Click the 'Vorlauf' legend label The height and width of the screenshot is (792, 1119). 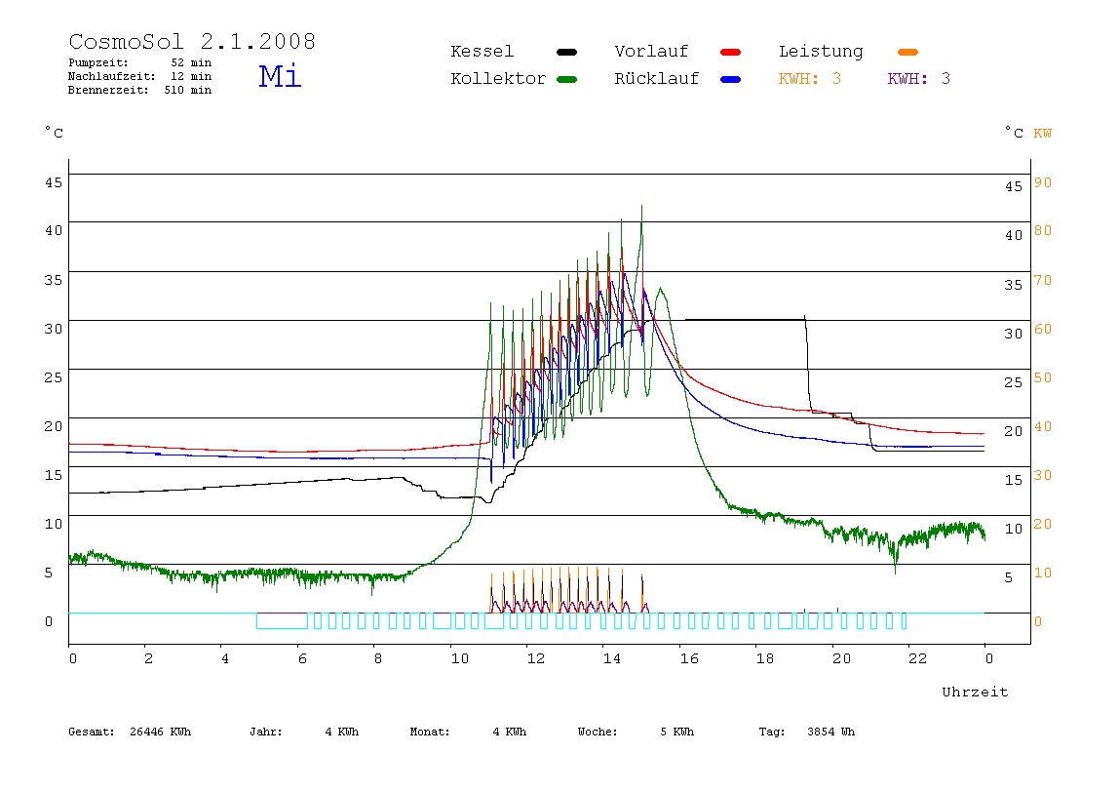[651, 52]
